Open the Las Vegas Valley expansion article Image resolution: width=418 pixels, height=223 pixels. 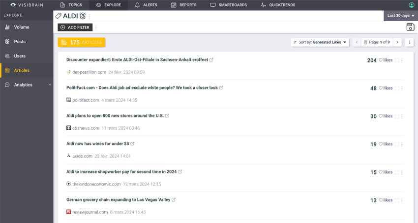118,199
